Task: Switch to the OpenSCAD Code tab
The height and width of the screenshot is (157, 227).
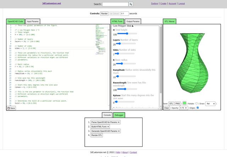Action: [15, 21]
